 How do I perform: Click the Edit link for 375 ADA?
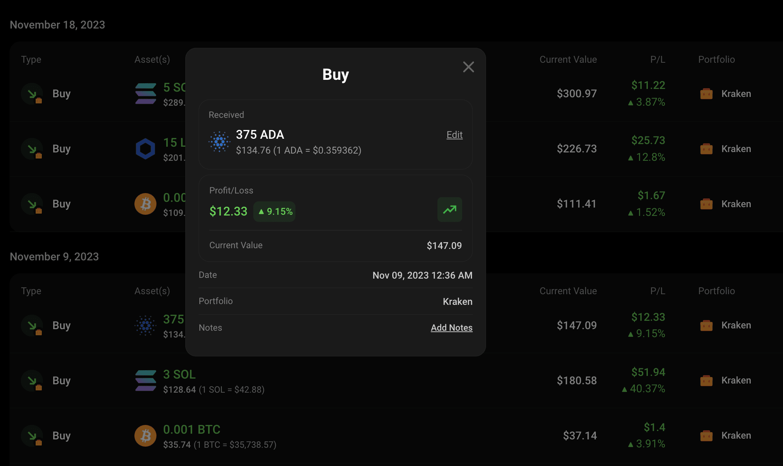pyautogui.click(x=454, y=135)
